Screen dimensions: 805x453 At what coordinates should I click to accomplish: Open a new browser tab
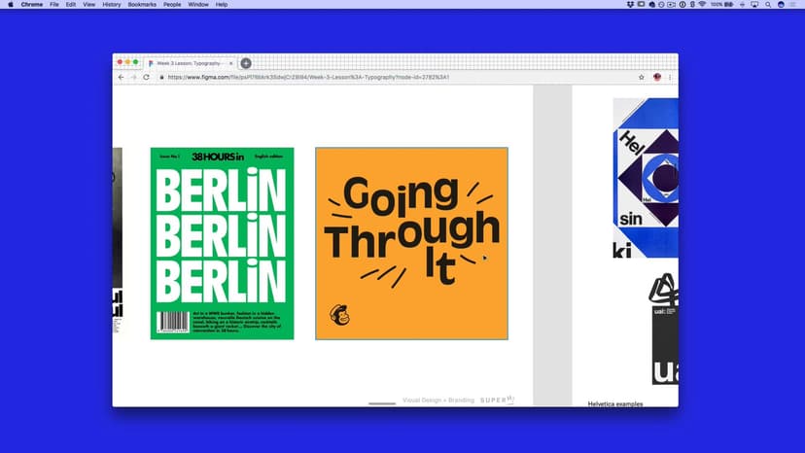[x=246, y=63]
